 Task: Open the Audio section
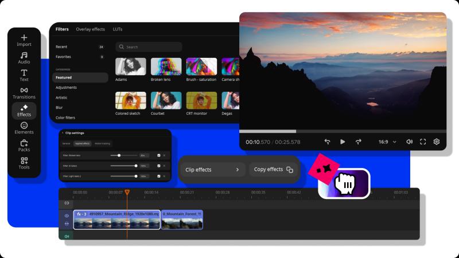(24, 58)
